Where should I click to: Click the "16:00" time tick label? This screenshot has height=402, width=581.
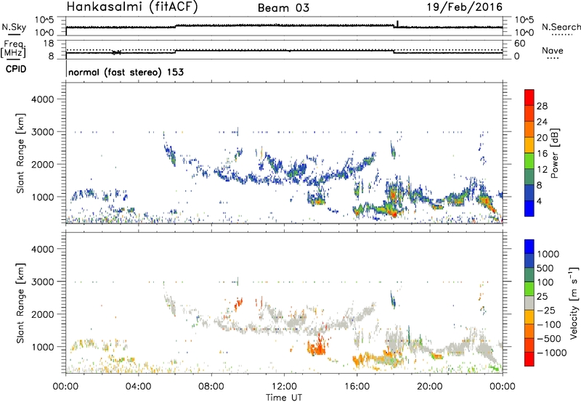click(357, 387)
